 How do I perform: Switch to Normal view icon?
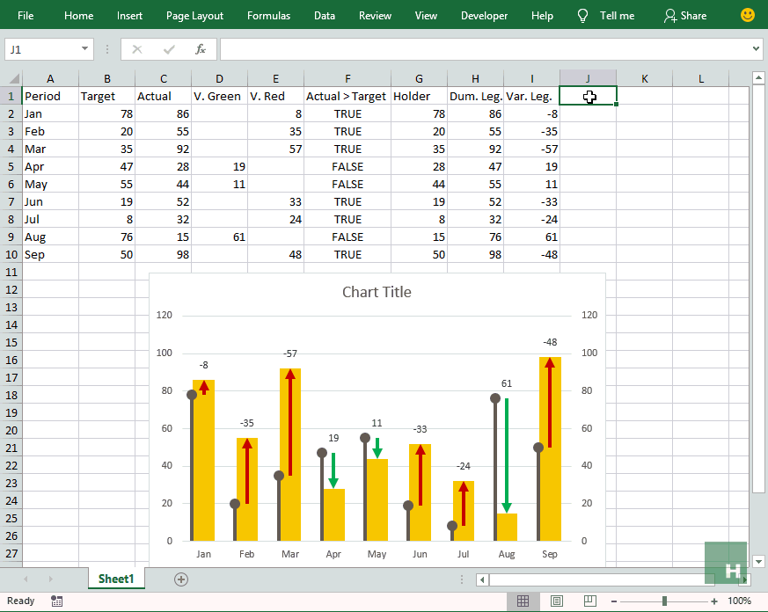(523, 601)
